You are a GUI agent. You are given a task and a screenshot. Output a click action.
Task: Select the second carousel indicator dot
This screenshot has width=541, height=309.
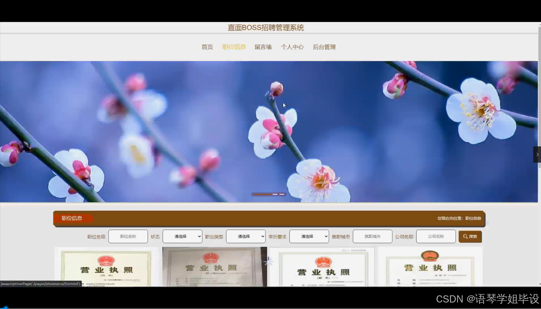click(275, 194)
